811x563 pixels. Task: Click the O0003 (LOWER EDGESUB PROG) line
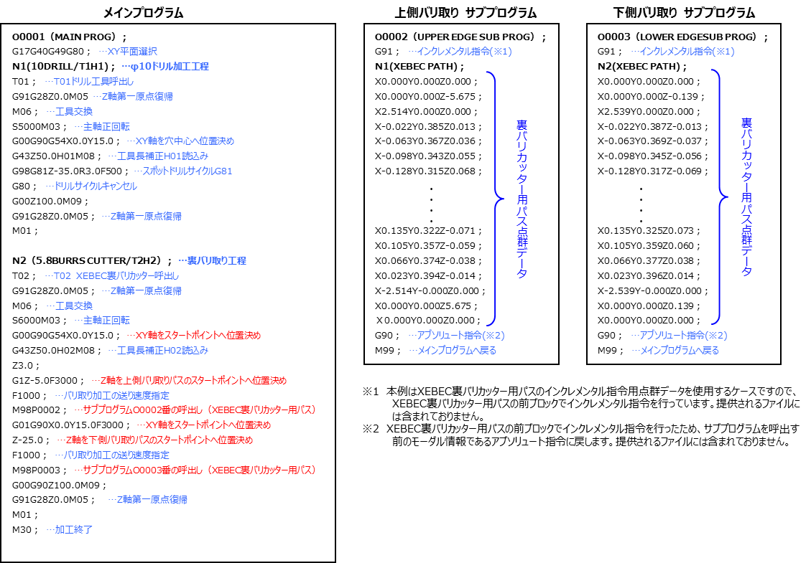pos(682,37)
